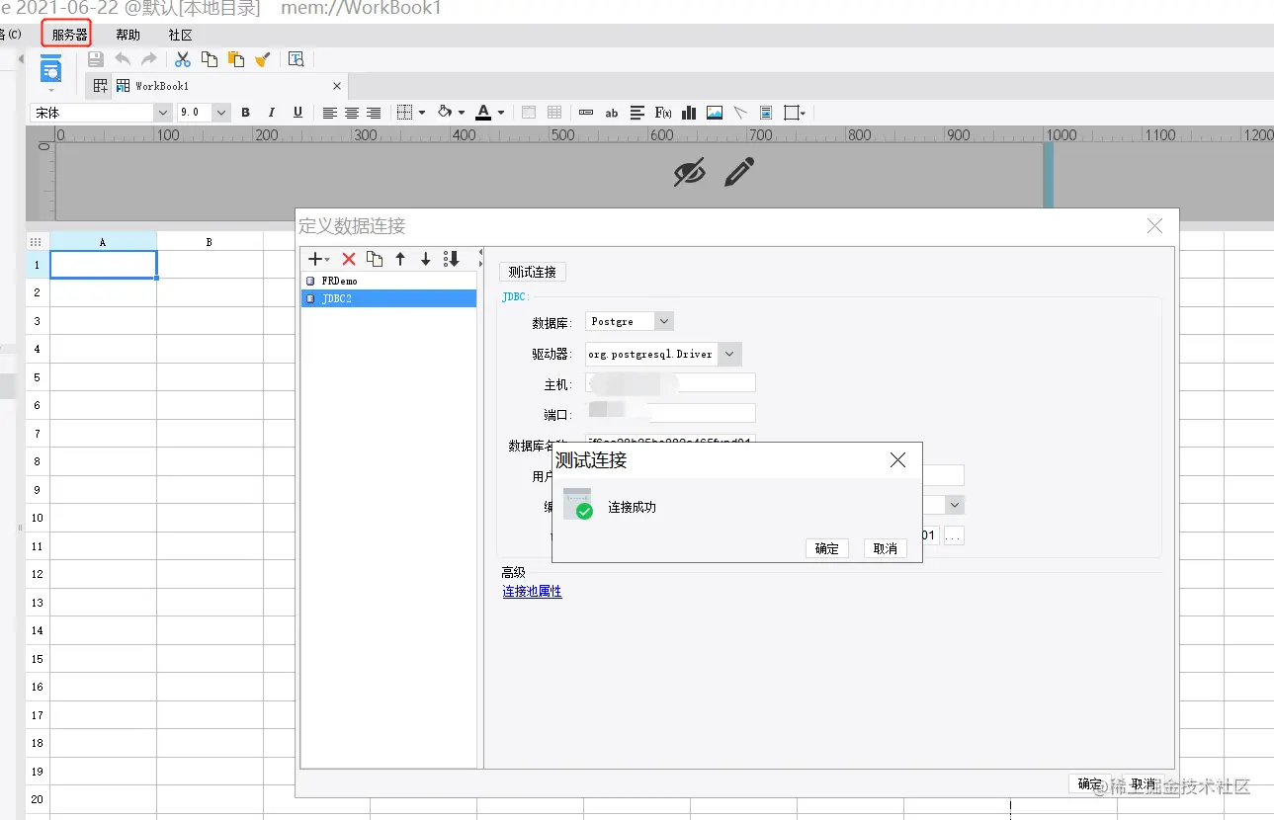Screen dimensions: 1274x820
Task: Move connection down with down arrow
Action: pos(426,259)
